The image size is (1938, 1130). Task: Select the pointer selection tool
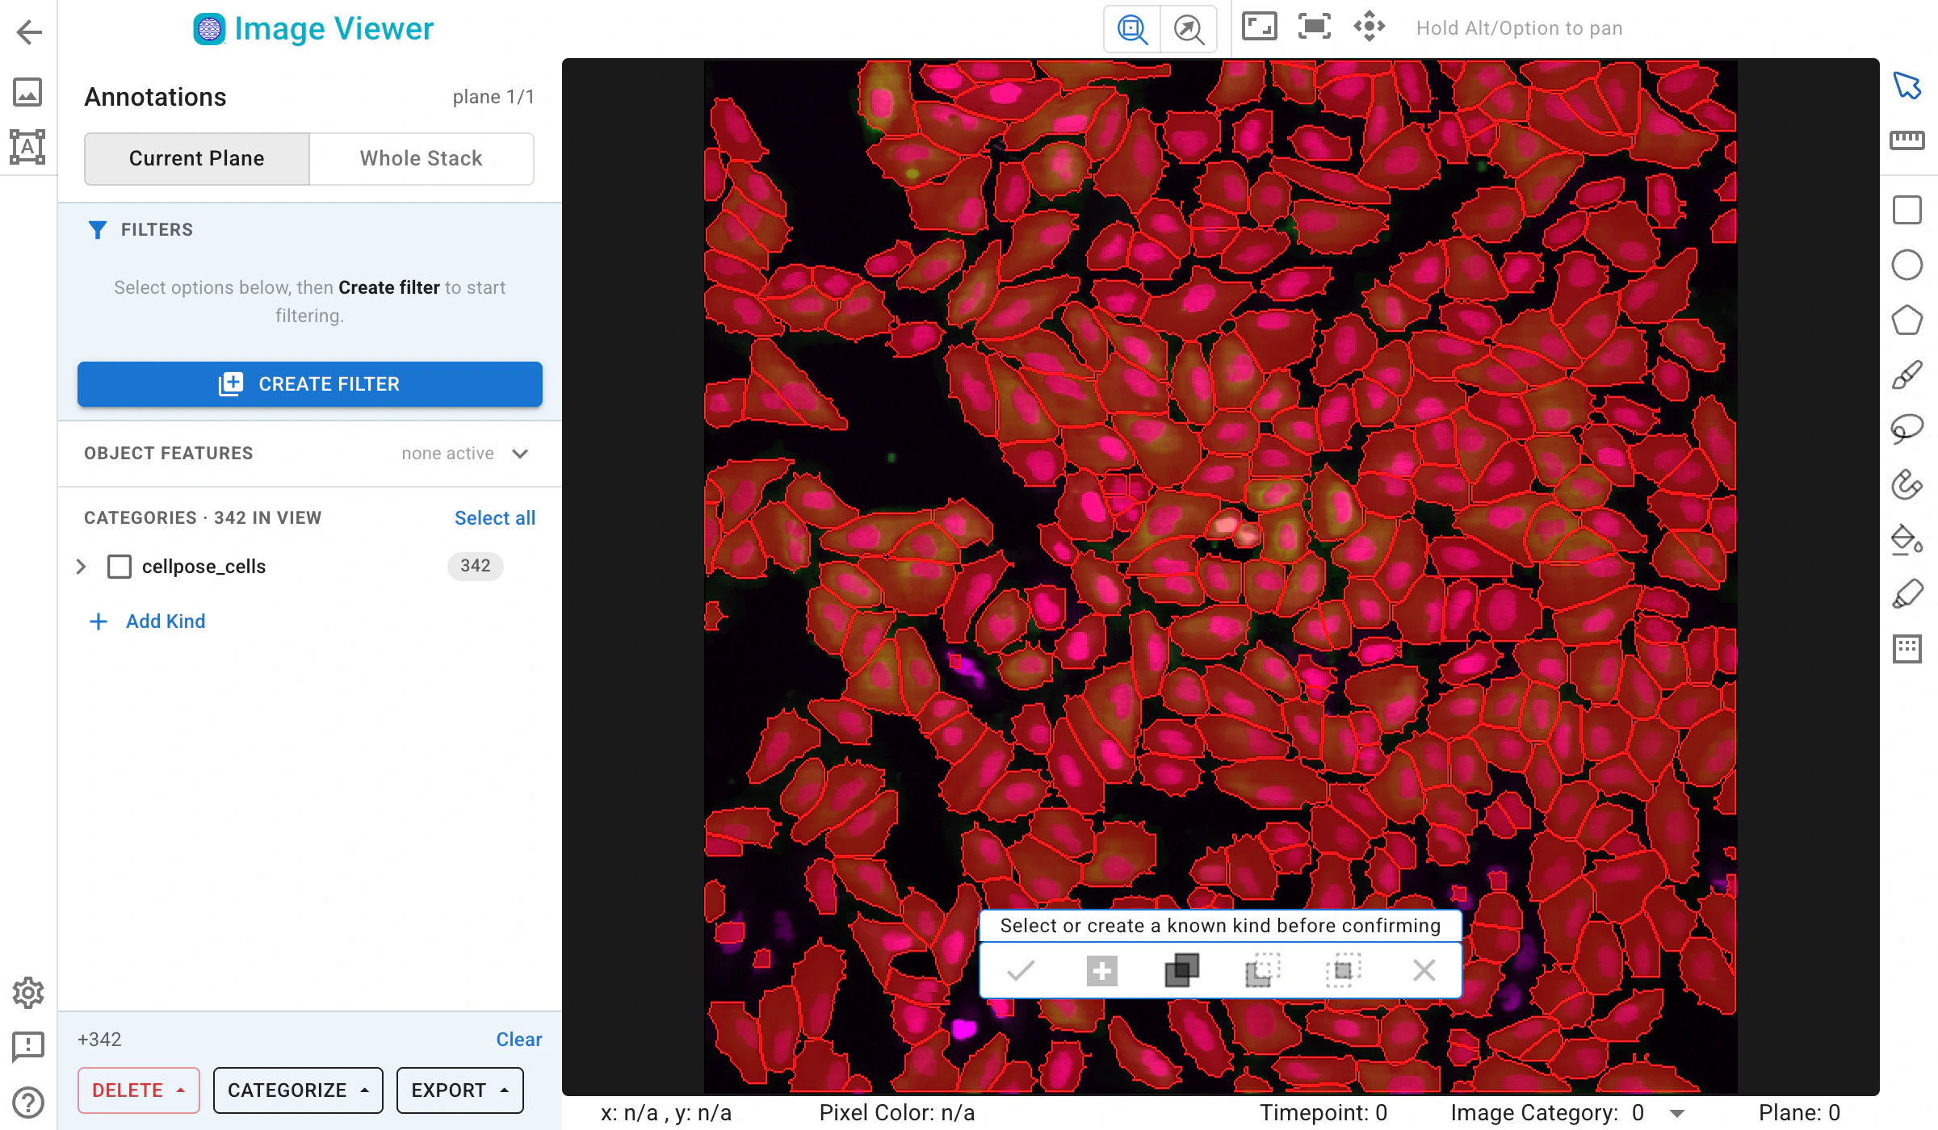pyautogui.click(x=1907, y=86)
